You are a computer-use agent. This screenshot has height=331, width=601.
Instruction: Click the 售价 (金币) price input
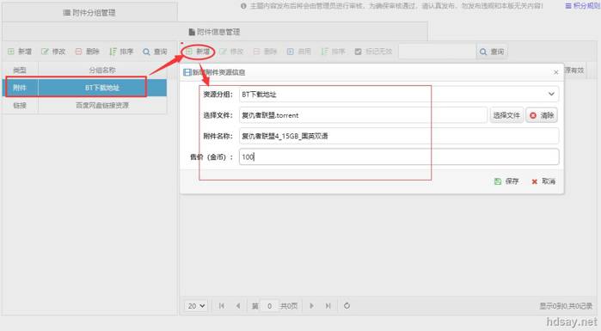399,156
